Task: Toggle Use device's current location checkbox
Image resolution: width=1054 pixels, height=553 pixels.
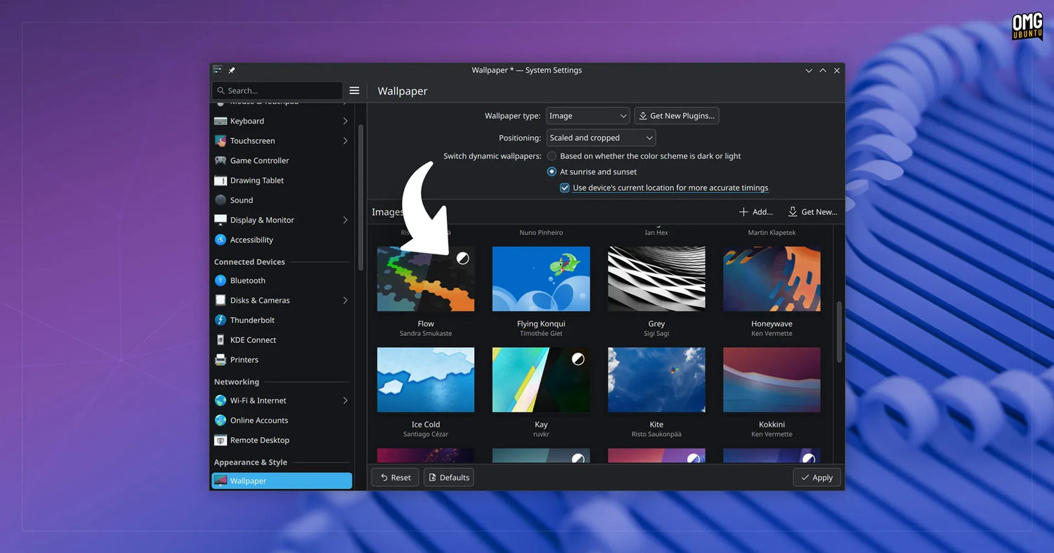Action: coord(564,188)
